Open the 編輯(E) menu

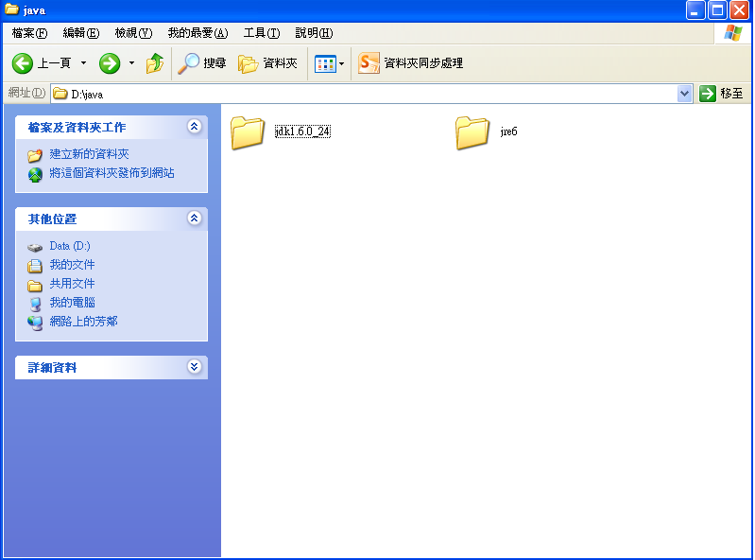(81, 33)
